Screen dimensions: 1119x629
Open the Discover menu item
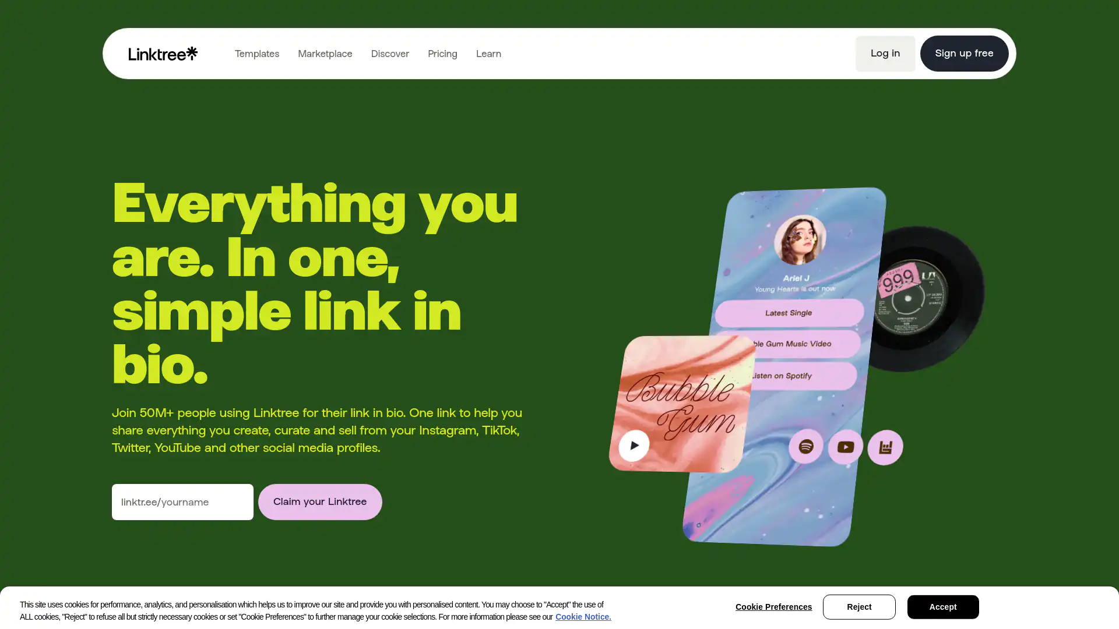tap(390, 54)
